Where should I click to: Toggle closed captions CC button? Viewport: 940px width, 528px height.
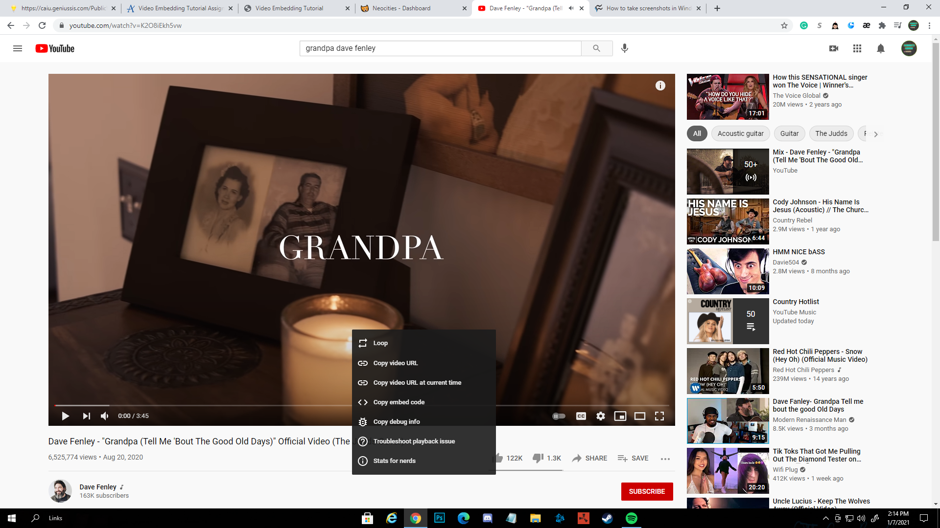(581, 416)
